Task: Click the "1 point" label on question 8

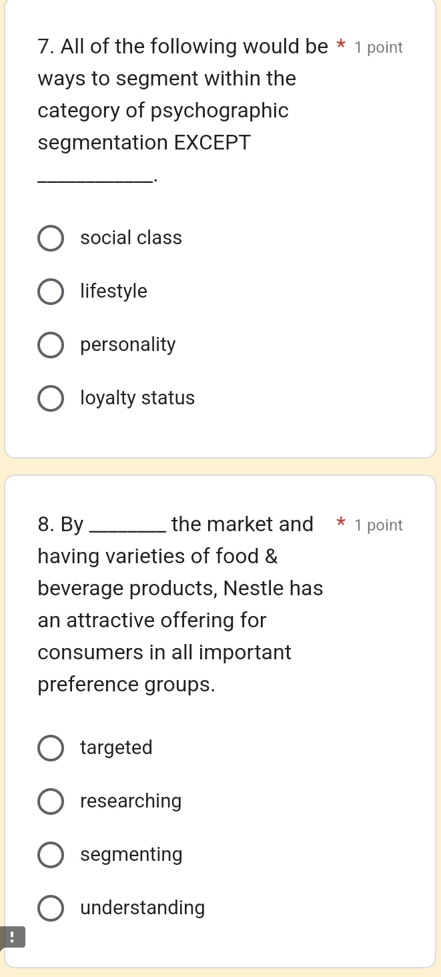Action: [x=378, y=525]
